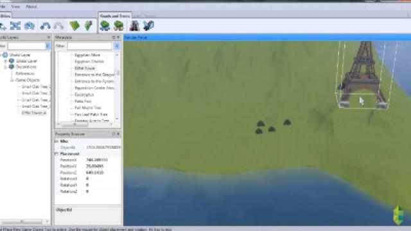Select the blue intersection tool icon

(148, 26)
